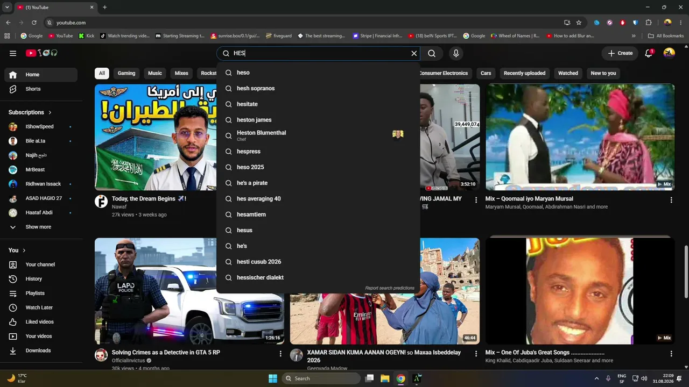This screenshot has width=689, height=387.
Task: Open options menu for Qoomaal iyo Maryan Mursal mix
Action: [671, 200]
